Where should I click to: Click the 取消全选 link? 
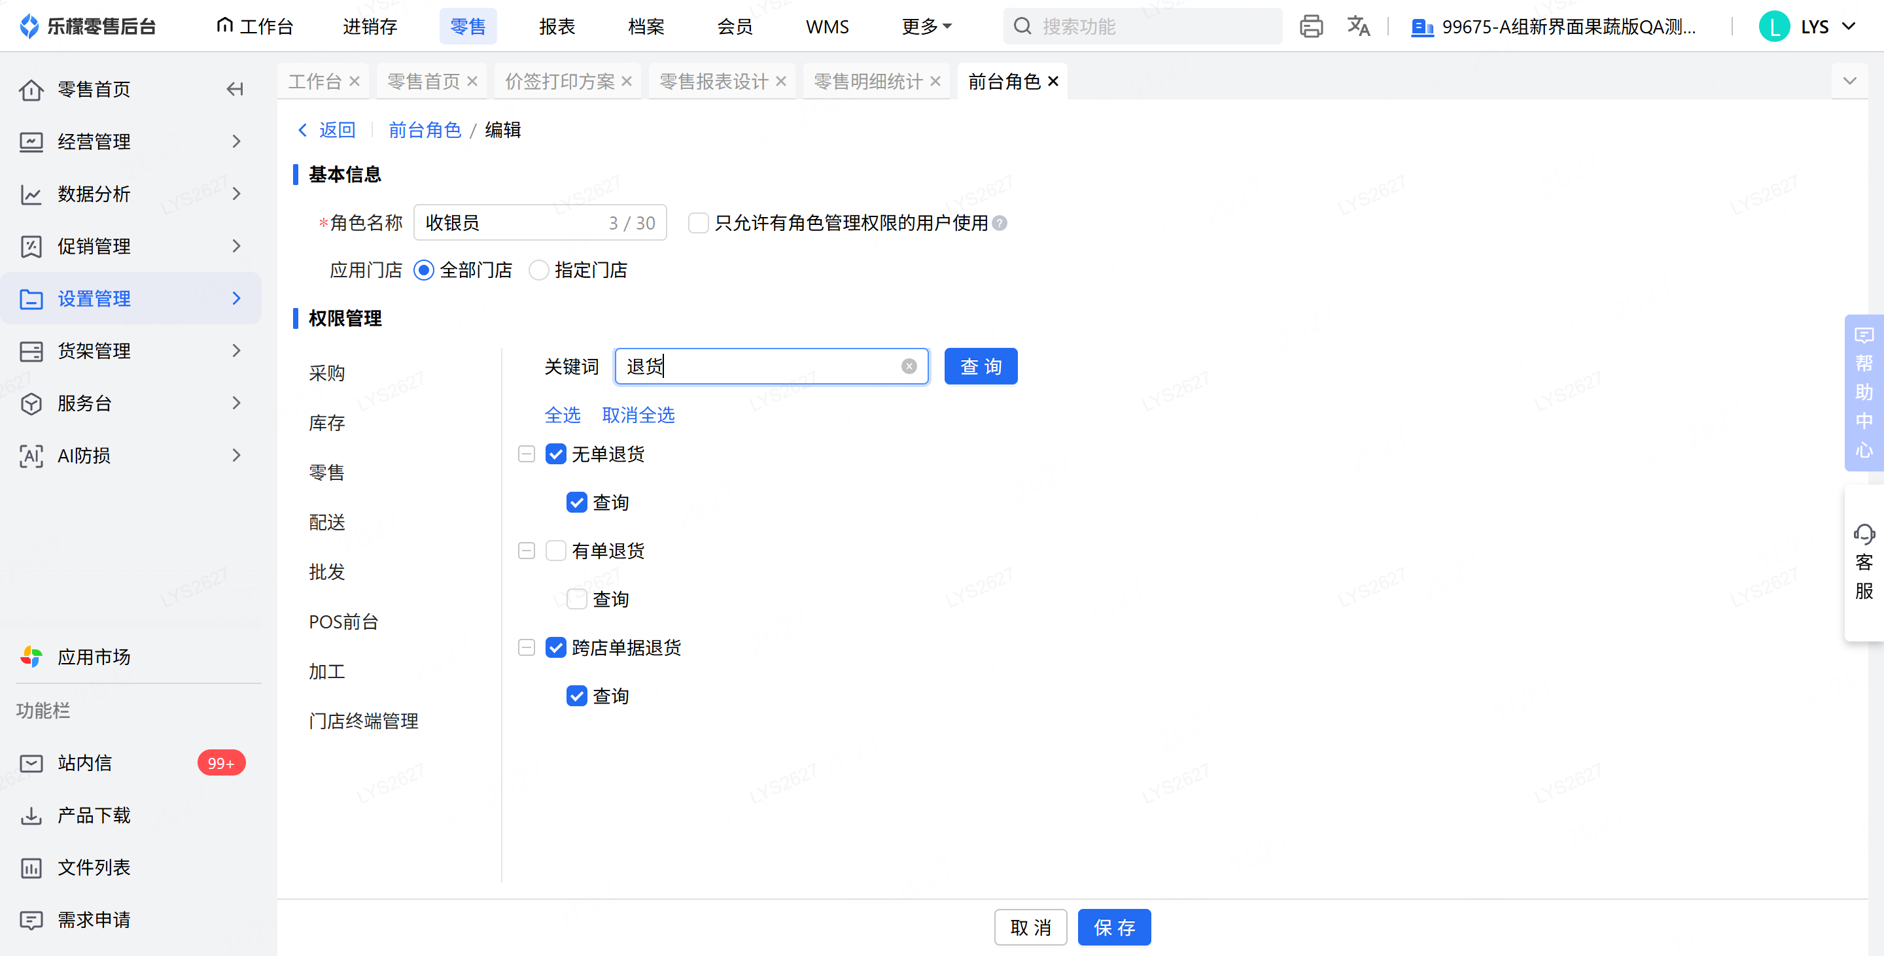tap(638, 415)
